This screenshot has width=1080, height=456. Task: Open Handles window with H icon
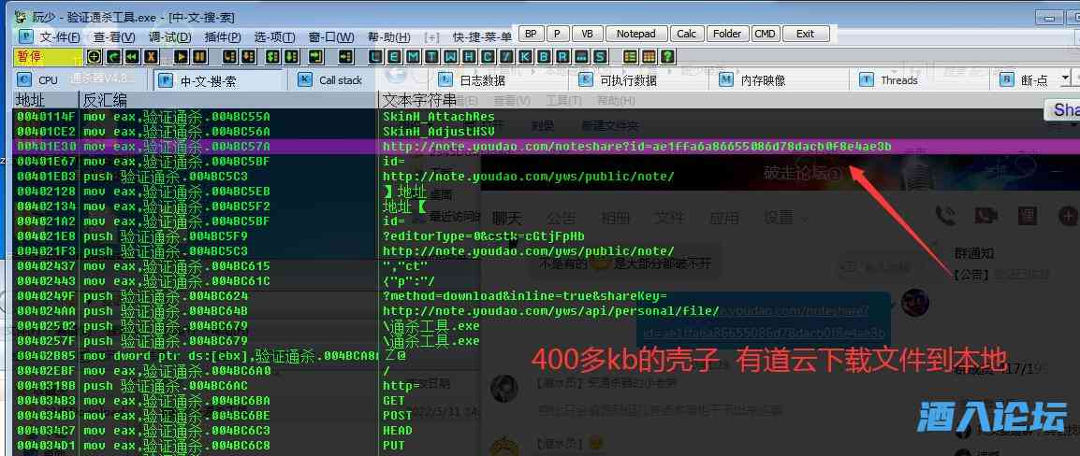[470, 56]
